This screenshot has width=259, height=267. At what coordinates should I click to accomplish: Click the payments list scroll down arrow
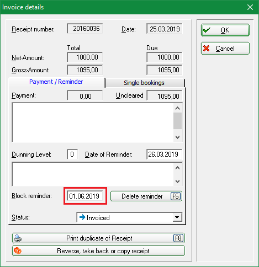pos(177,137)
